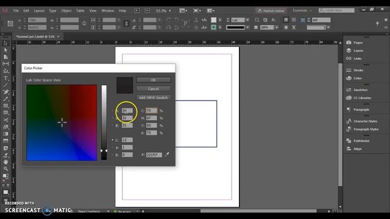Viewport: 390px width, 219px height.
Task: Open the File menu
Action: pyautogui.click(x=16, y=11)
